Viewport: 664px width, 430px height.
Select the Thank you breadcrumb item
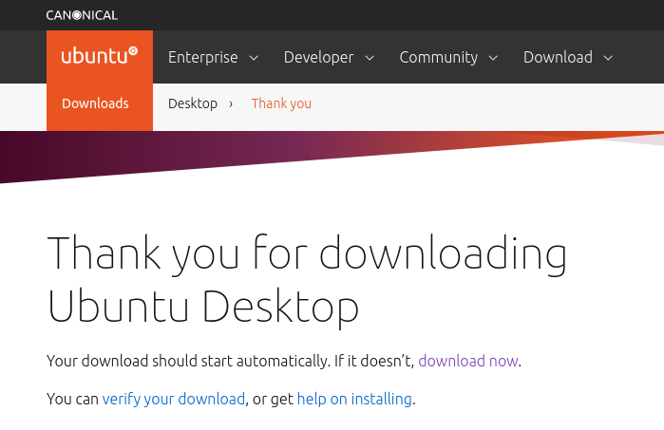pyautogui.click(x=281, y=103)
